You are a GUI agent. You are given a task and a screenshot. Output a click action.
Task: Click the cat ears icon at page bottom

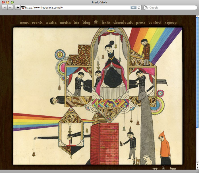click(173, 168)
